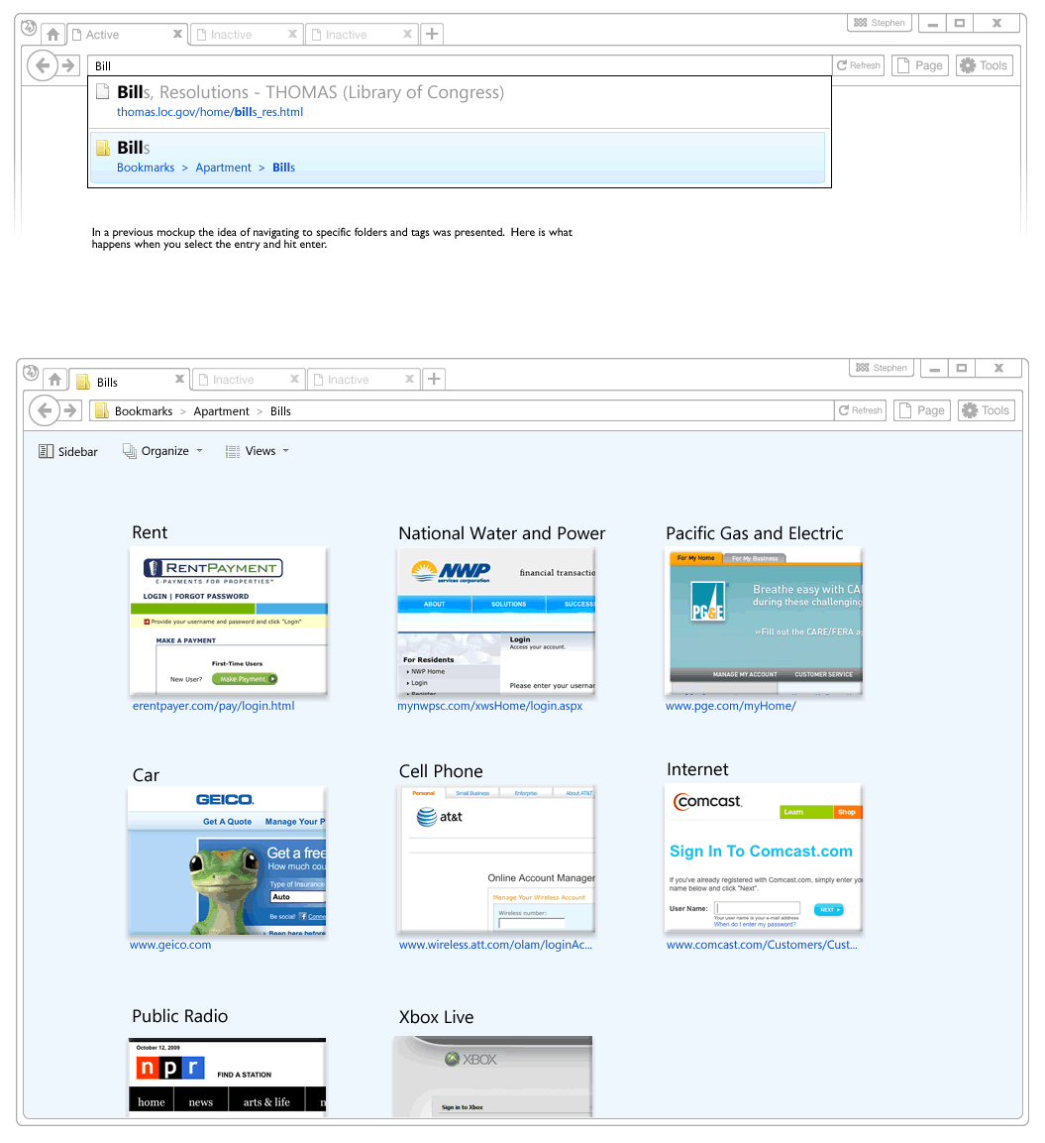Open a new tab in the Bills window
Viewport: 1045px width, 1143px height.
point(434,379)
